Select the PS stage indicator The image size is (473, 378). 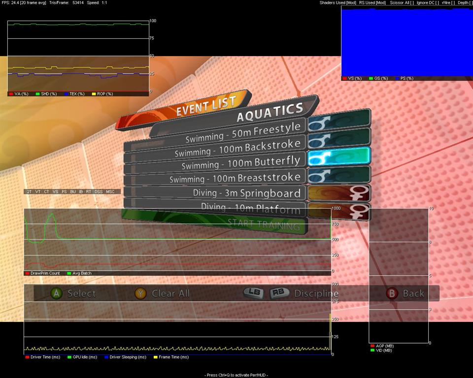[x=64, y=191]
